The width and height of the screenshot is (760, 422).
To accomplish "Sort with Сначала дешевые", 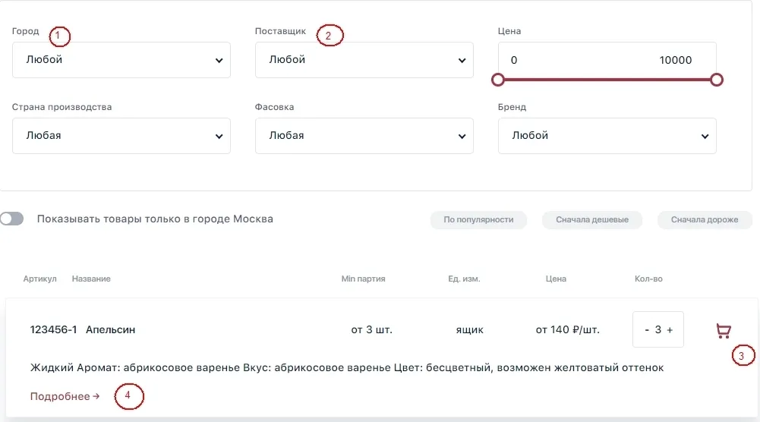I will tap(591, 219).
